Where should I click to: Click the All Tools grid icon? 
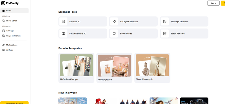pos(3,50)
